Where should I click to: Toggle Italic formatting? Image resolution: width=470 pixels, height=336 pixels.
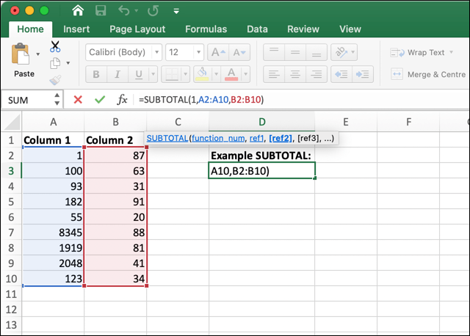[x=117, y=74]
